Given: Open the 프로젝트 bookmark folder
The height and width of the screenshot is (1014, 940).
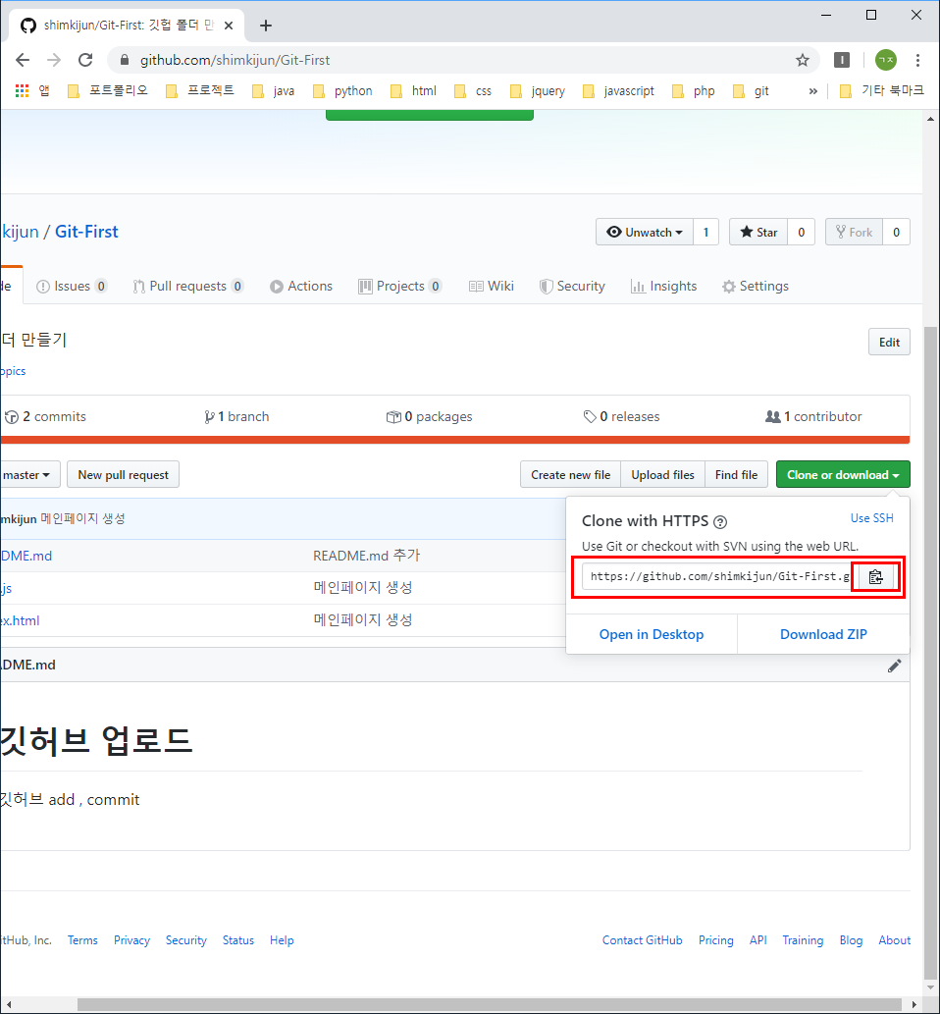Looking at the screenshot, I should 200,91.
